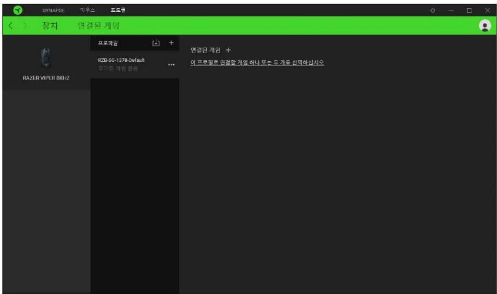Go back with the left arrow
The width and height of the screenshot is (497, 294).
pos(11,27)
